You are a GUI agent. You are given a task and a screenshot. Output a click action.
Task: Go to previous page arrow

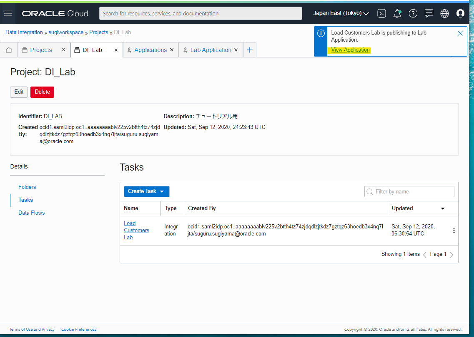tap(425, 254)
